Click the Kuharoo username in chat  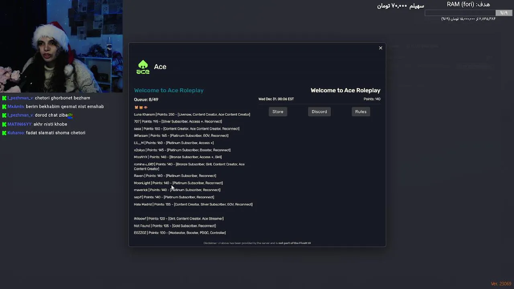tap(16, 133)
